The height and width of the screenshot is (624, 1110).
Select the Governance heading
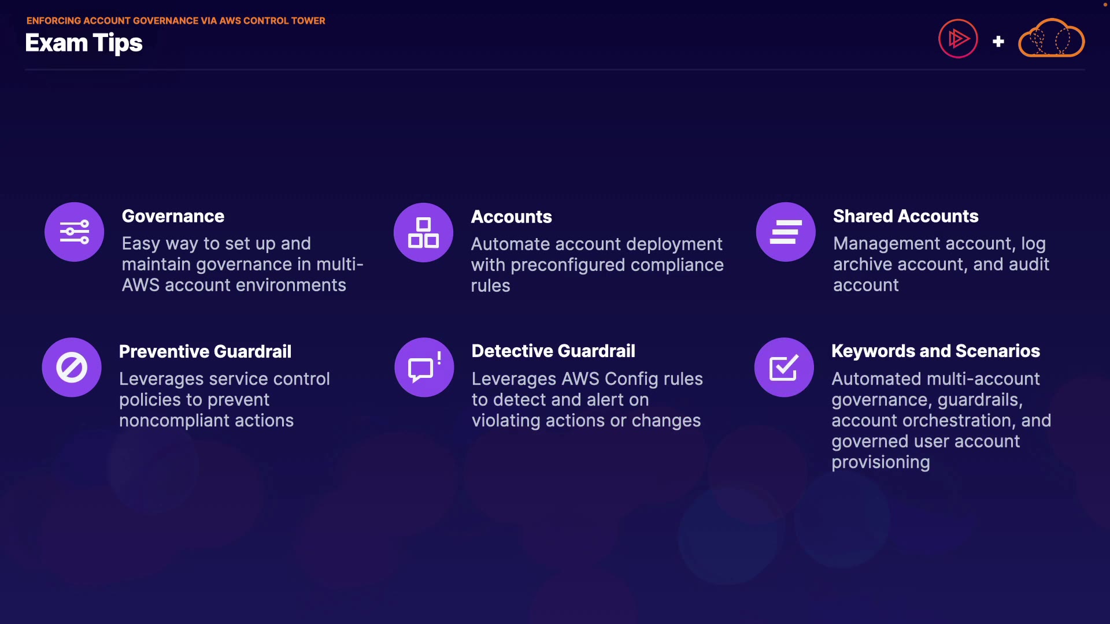click(173, 216)
